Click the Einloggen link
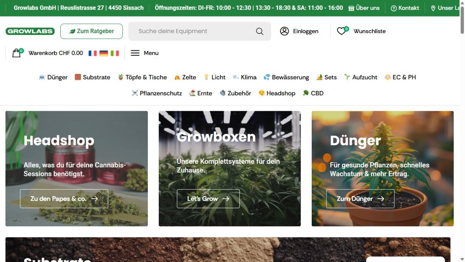 tap(306, 31)
